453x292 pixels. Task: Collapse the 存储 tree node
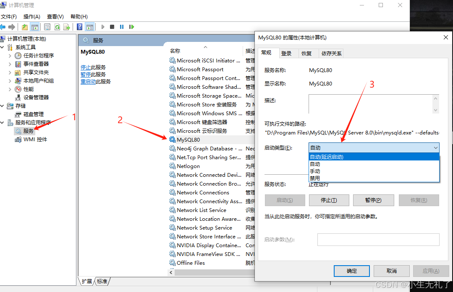(3, 106)
